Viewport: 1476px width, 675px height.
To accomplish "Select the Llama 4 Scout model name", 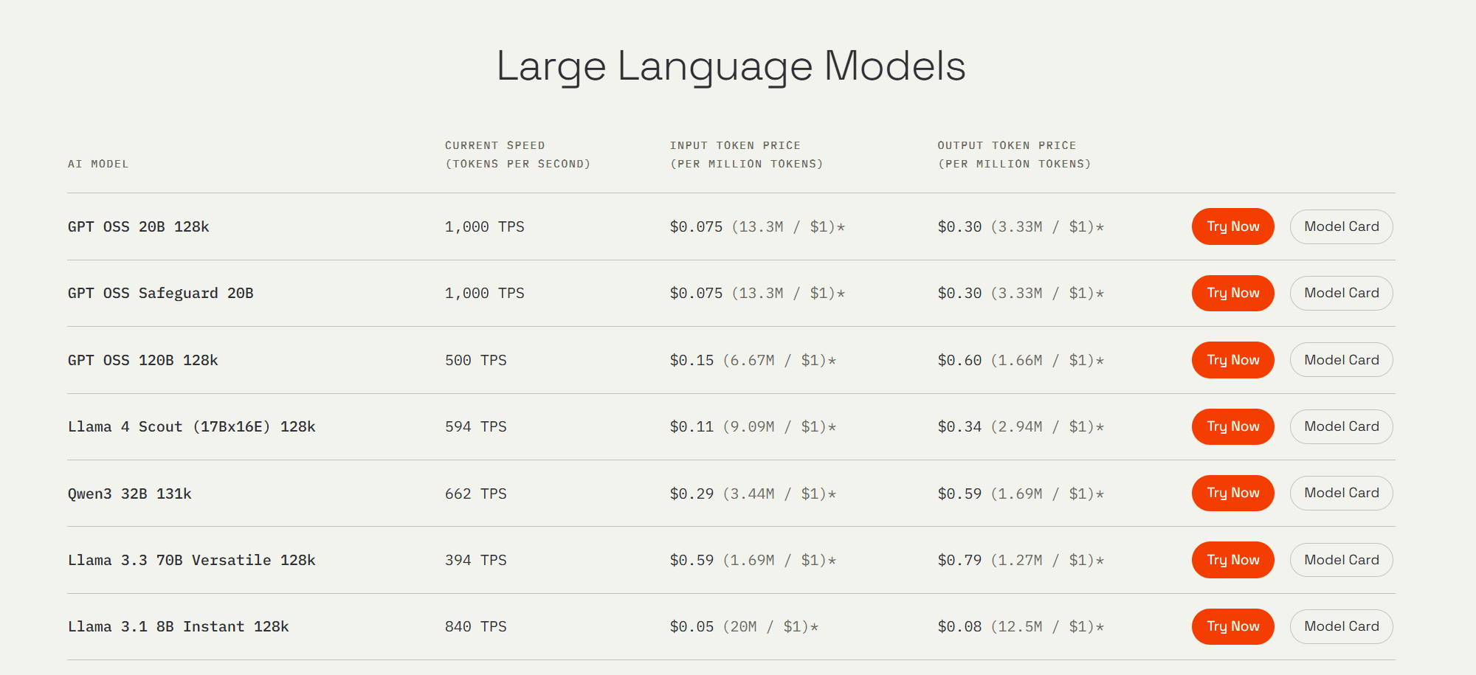I will [x=191, y=426].
